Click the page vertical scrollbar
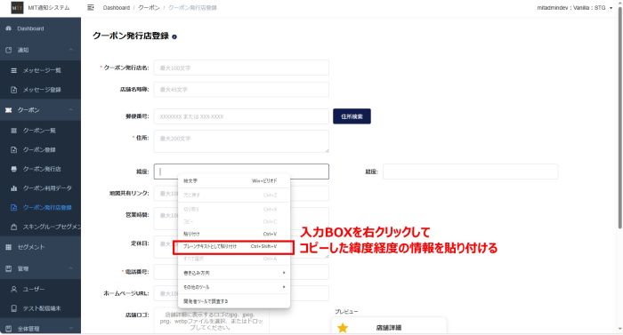 pos(619,117)
